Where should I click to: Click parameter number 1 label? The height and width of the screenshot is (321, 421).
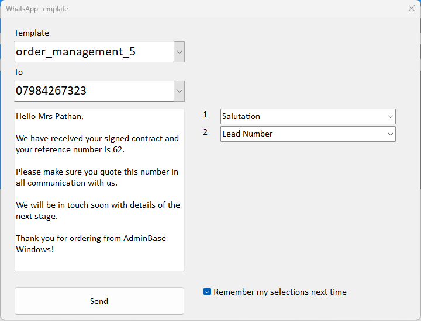tap(205, 115)
